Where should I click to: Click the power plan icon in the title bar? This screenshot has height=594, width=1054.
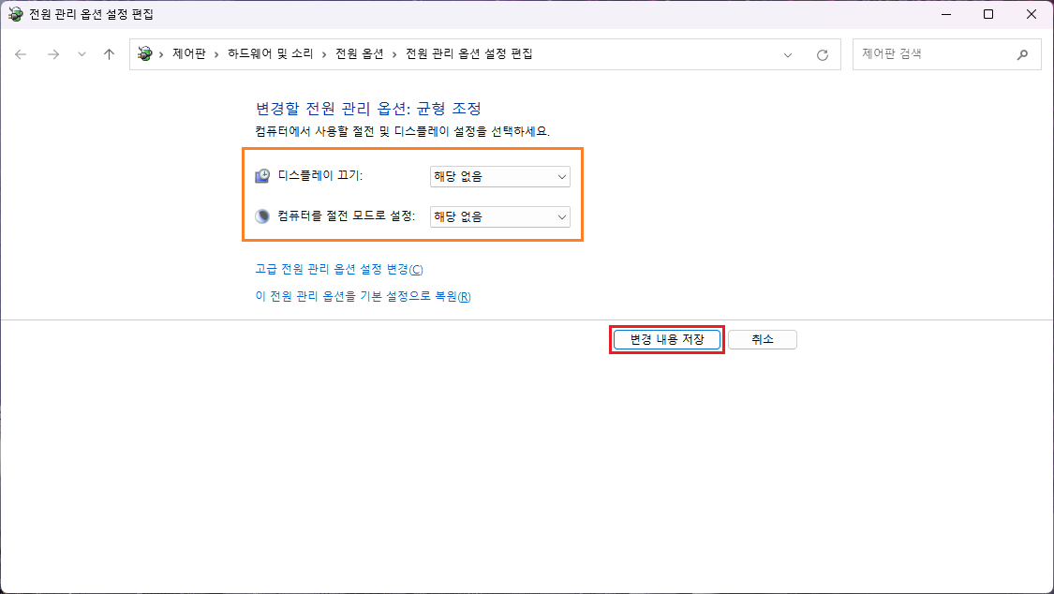pyautogui.click(x=16, y=14)
